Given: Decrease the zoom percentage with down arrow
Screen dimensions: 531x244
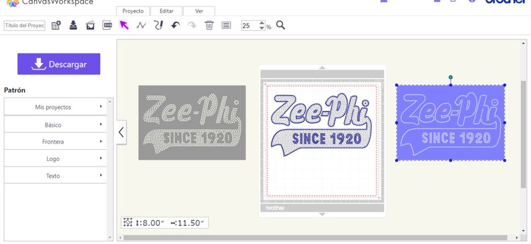Looking at the screenshot, I should point(261,28).
